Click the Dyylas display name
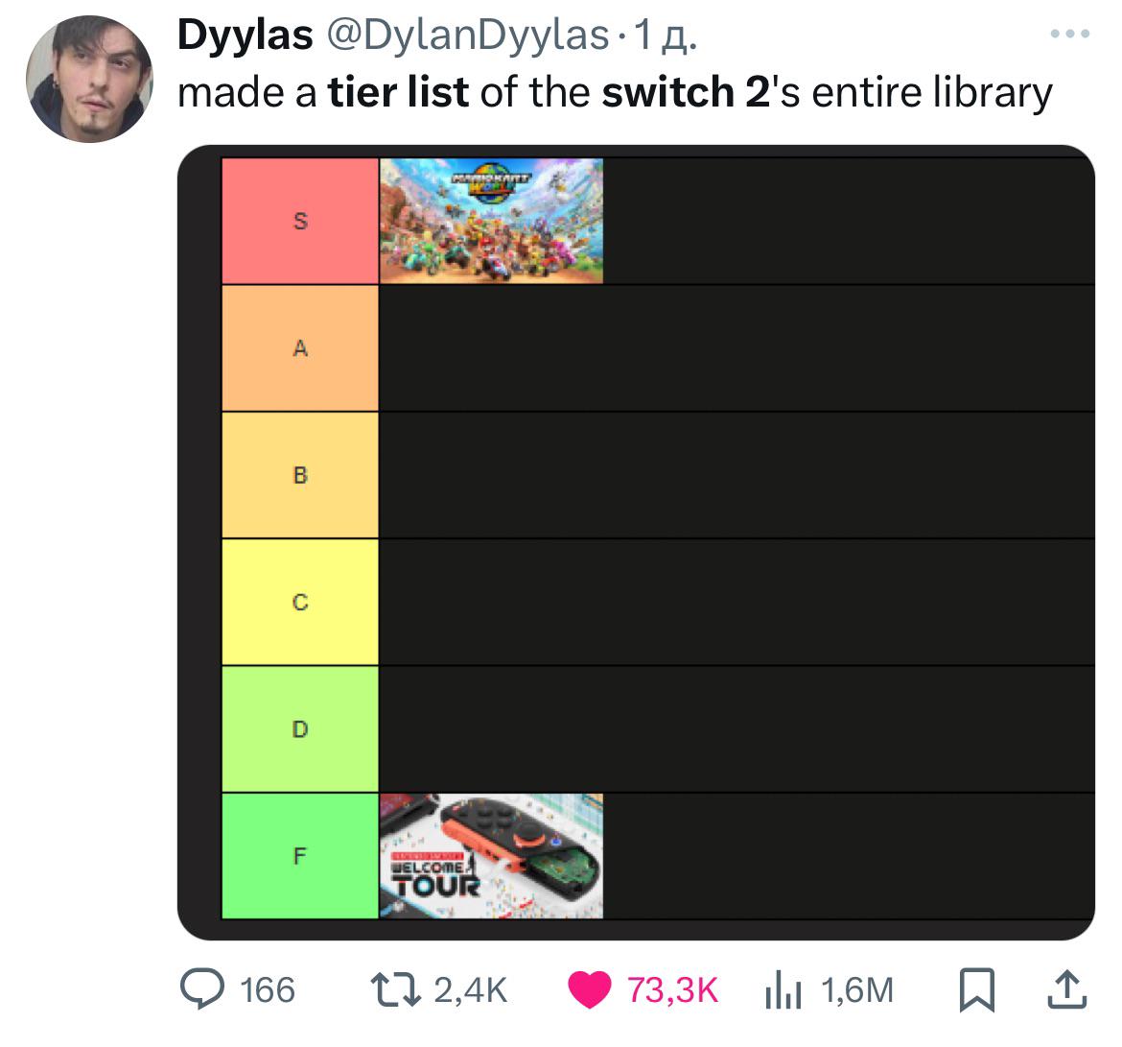Viewport: 1122px width, 1047px height. [x=245, y=35]
